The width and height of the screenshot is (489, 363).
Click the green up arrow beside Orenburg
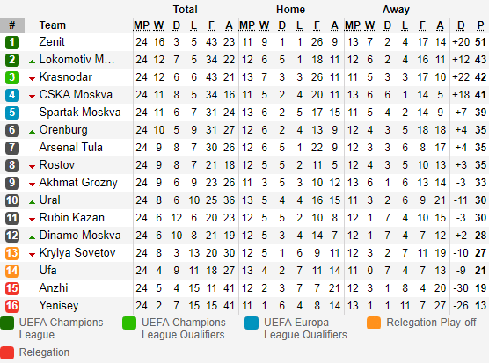click(x=32, y=132)
